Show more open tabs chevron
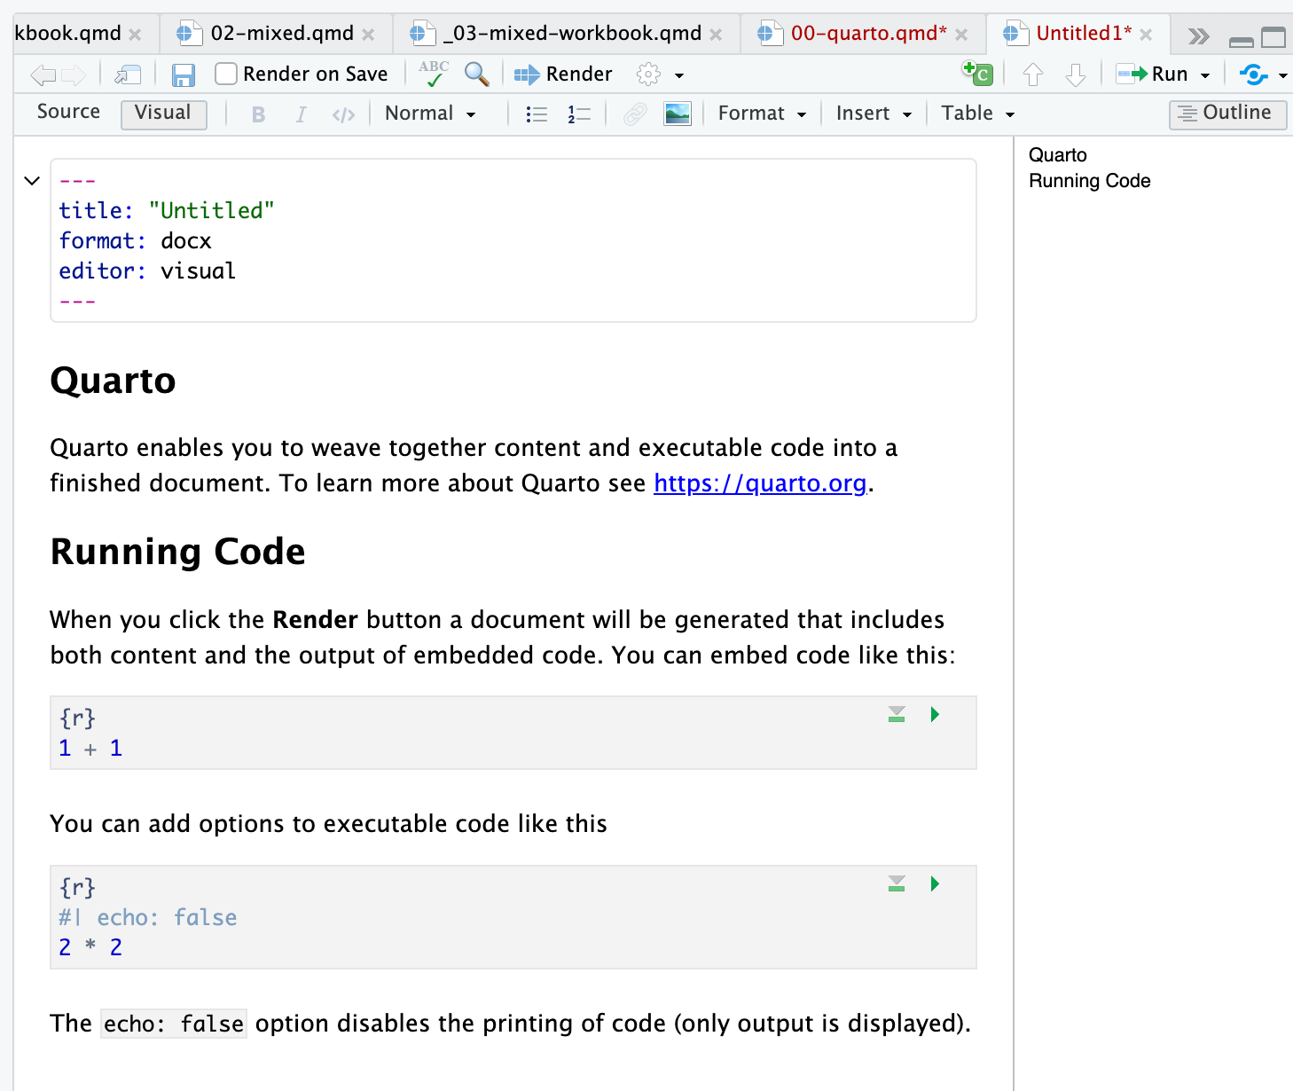 (x=1198, y=36)
